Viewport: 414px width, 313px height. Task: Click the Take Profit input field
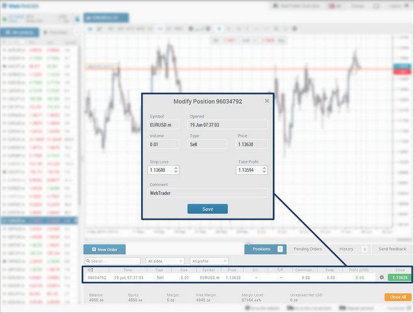248,170
